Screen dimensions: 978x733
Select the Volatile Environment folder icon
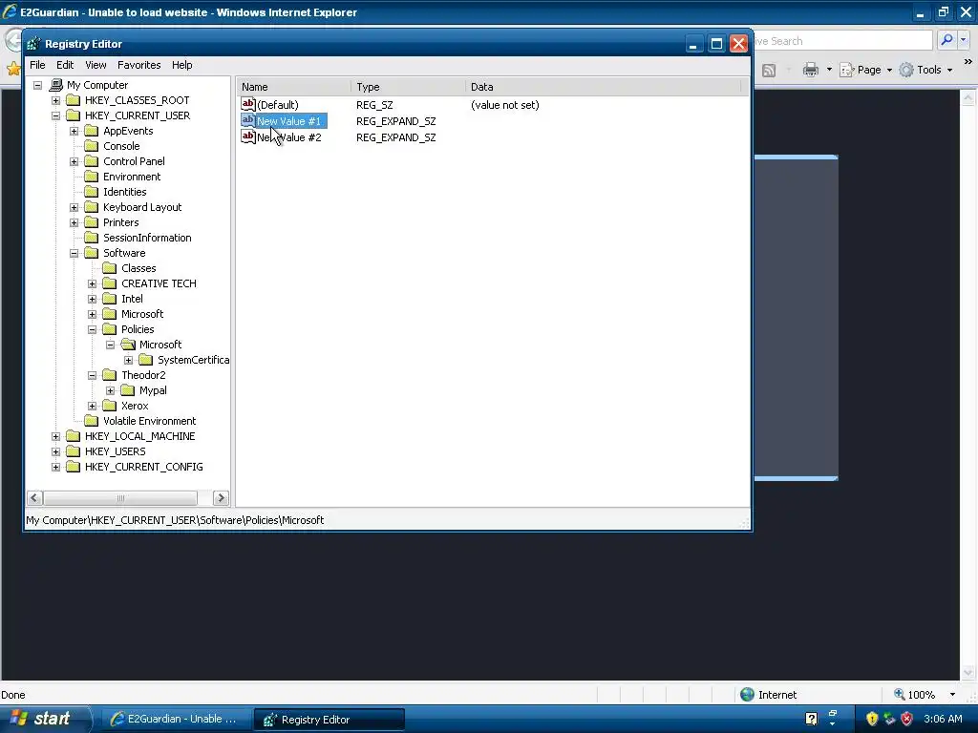point(91,421)
